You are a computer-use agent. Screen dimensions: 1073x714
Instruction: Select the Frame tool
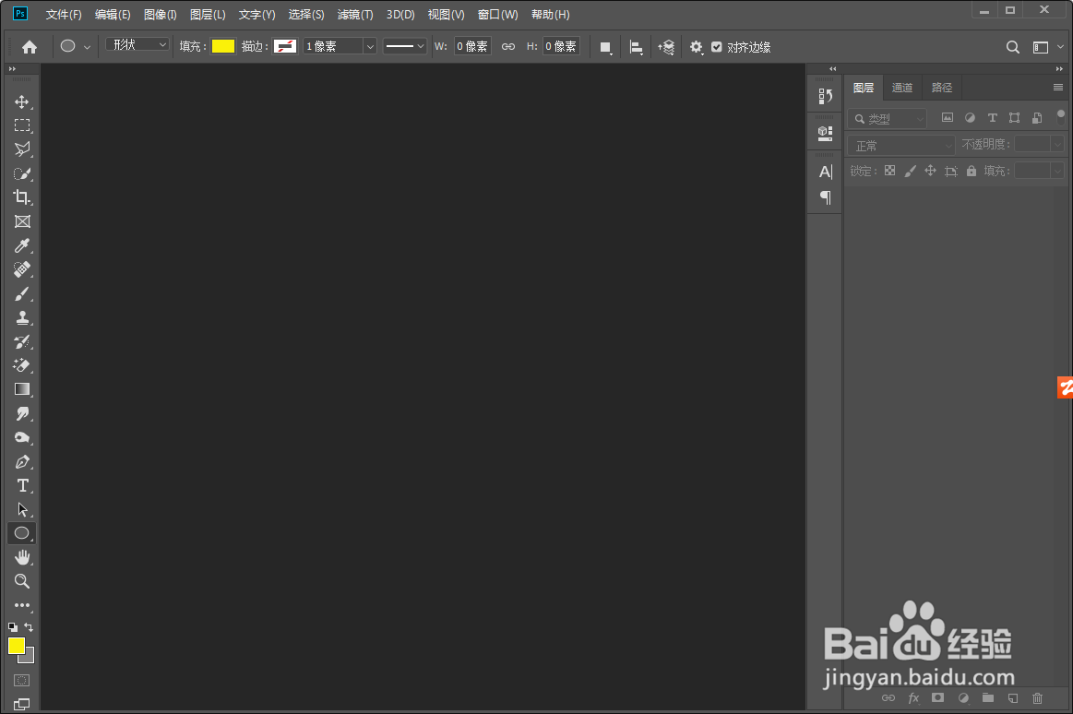click(x=22, y=221)
